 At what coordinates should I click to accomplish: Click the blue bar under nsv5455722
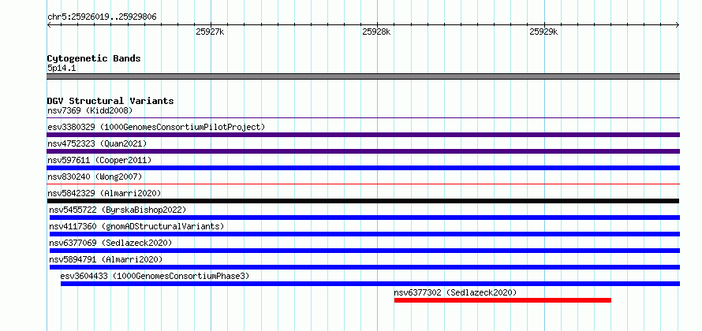click(364, 218)
